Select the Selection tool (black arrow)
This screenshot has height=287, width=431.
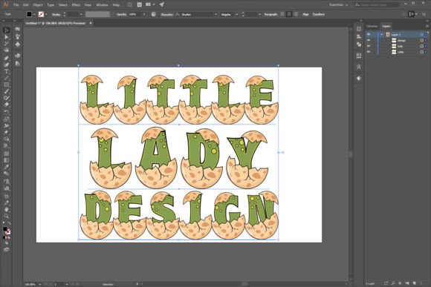7,30
